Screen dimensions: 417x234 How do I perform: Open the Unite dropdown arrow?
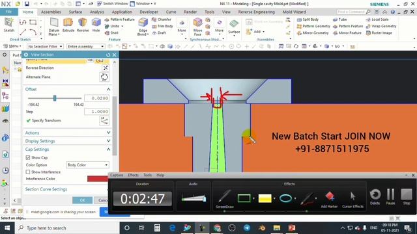pyautogui.click(x=122, y=26)
